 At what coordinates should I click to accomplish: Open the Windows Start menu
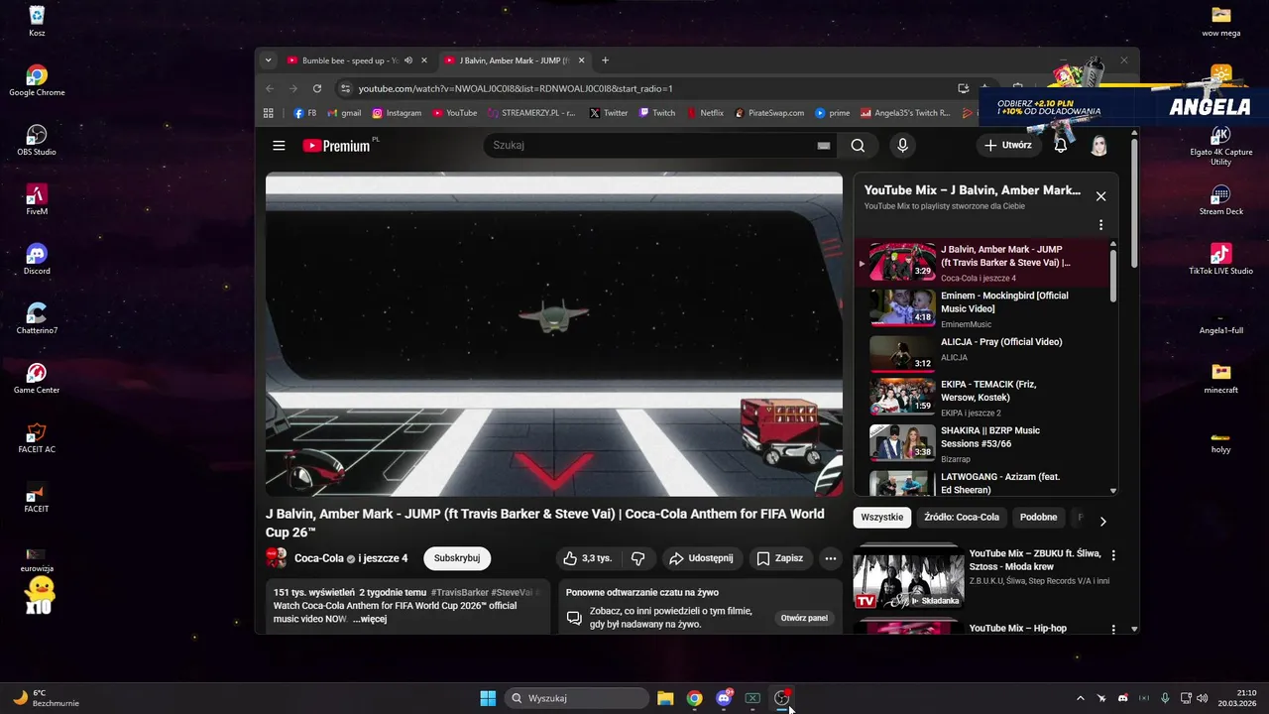click(x=488, y=698)
